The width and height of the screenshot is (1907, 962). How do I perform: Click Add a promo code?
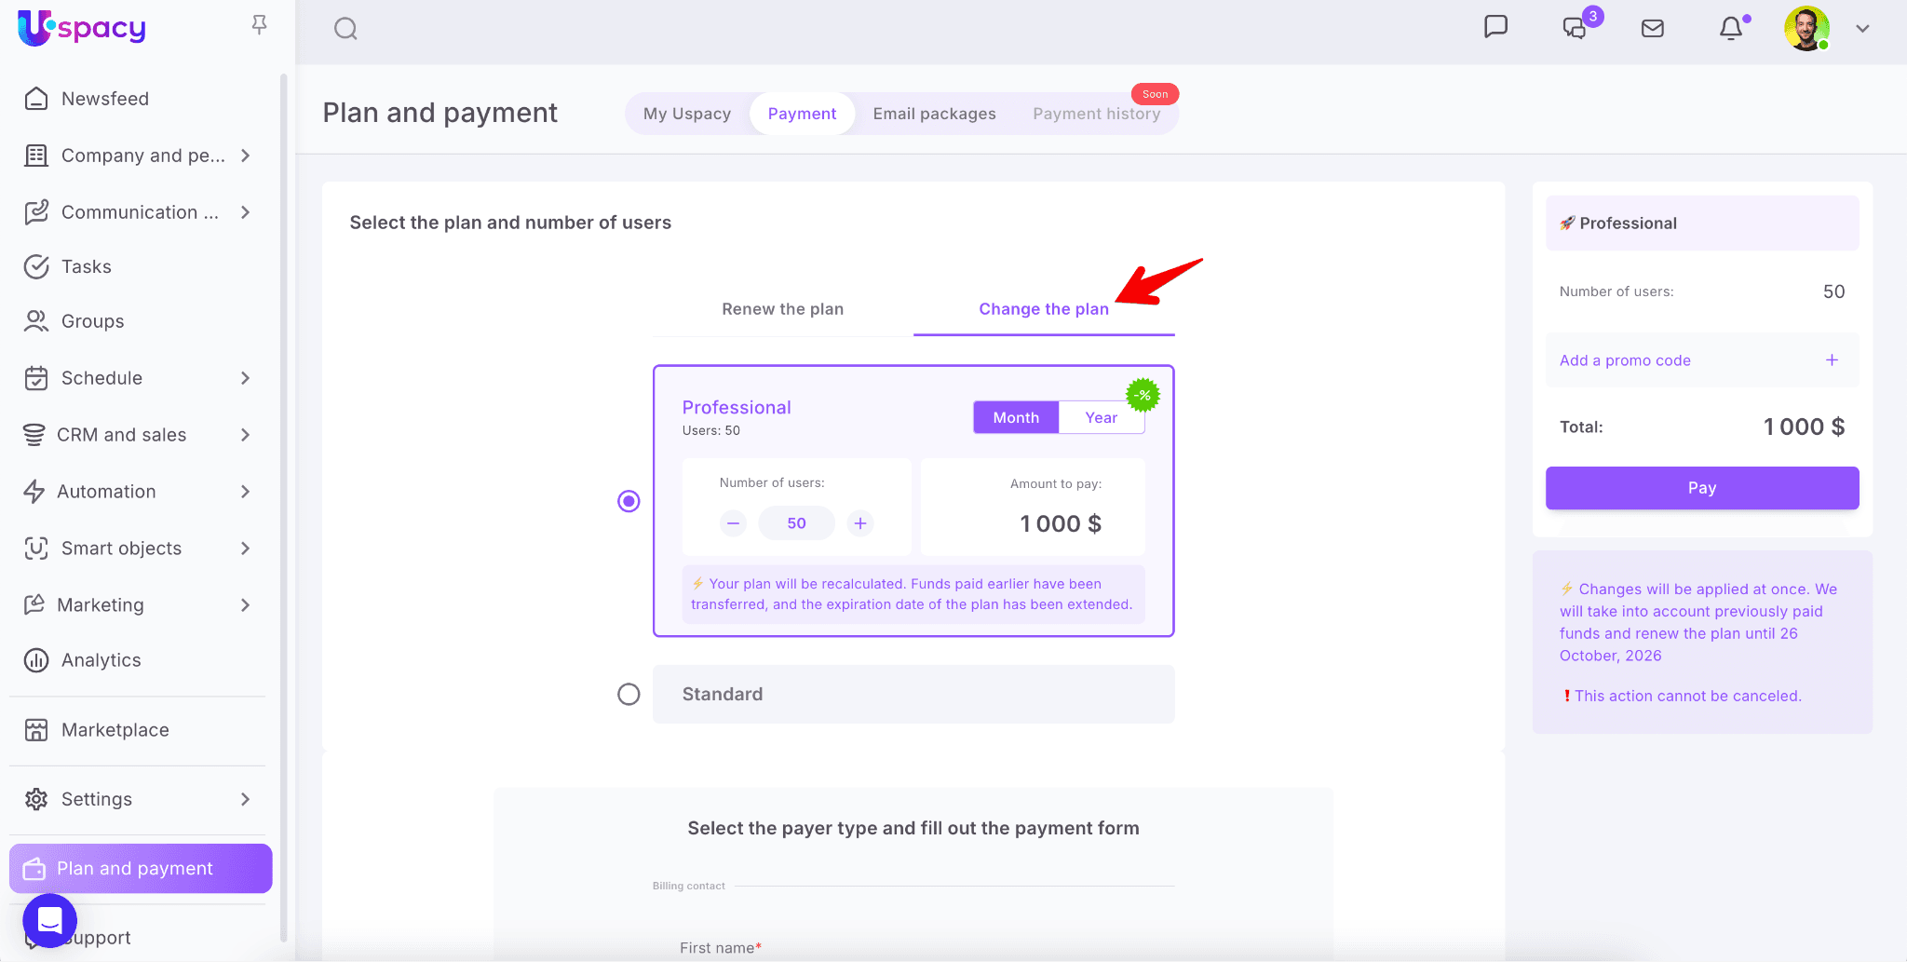point(1625,360)
